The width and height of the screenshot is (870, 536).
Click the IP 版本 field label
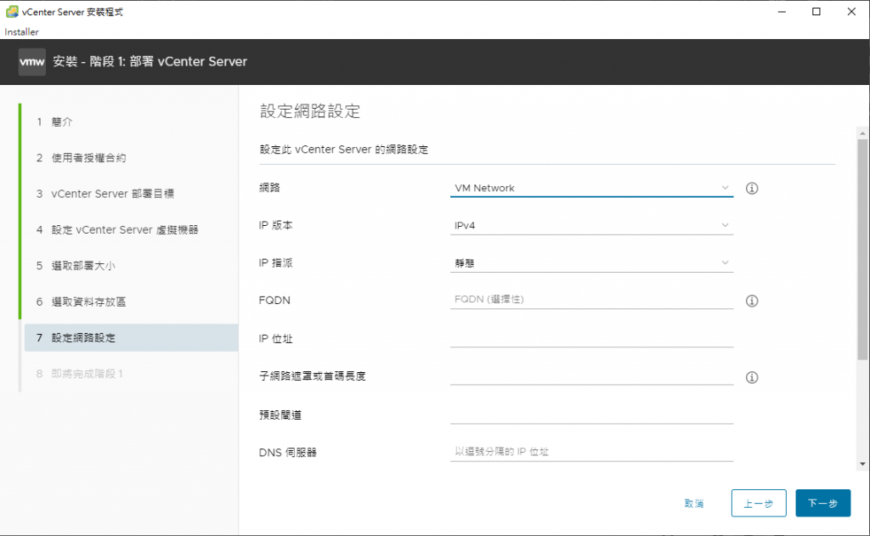(276, 225)
